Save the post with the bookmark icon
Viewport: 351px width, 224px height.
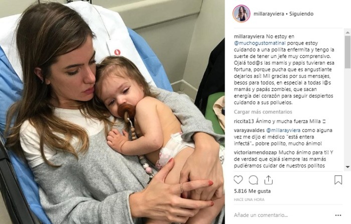(x=338, y=180)
